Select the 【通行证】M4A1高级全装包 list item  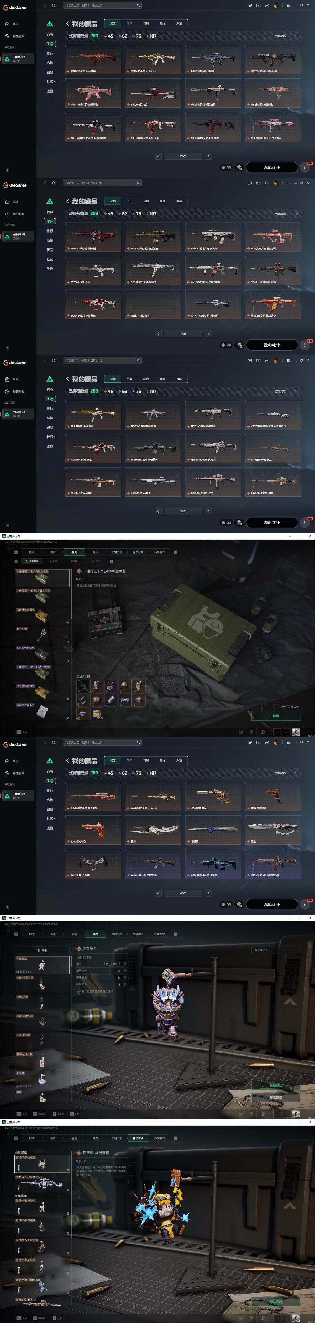tap(42, 673)
